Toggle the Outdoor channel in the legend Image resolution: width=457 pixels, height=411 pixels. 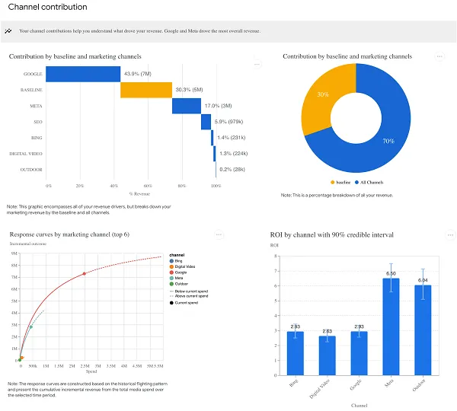tap(180, 284)
